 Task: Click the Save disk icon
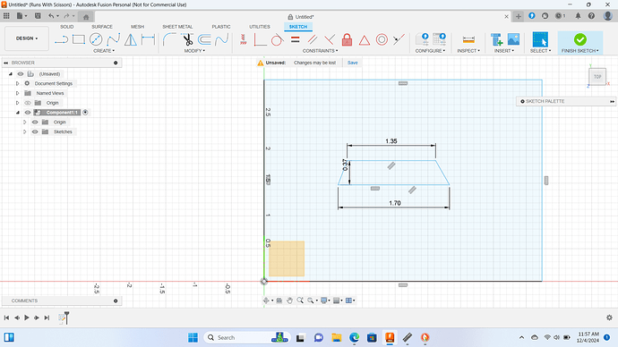click(x=38, y=16)
